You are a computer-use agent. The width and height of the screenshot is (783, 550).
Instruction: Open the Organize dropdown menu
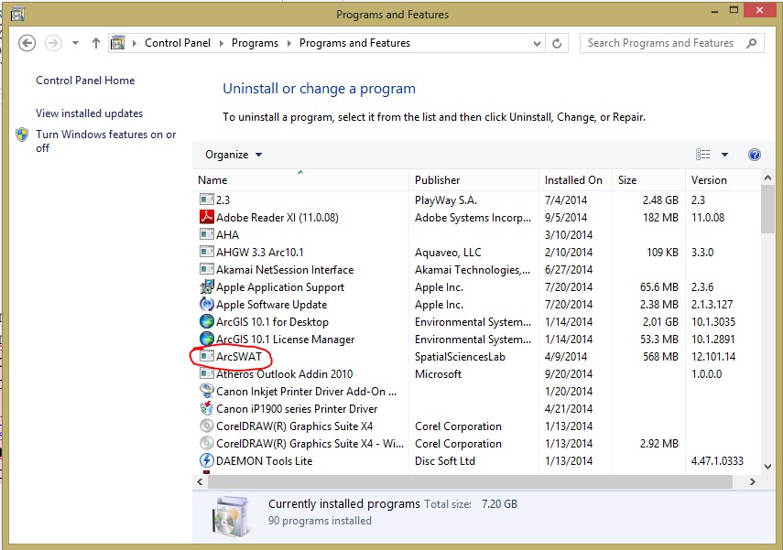(x=232, y=154)
